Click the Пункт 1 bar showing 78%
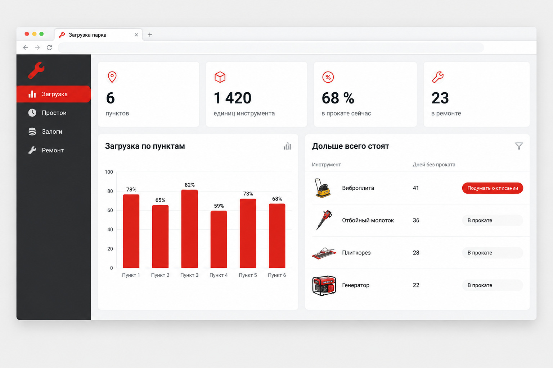 click(131, 231)
